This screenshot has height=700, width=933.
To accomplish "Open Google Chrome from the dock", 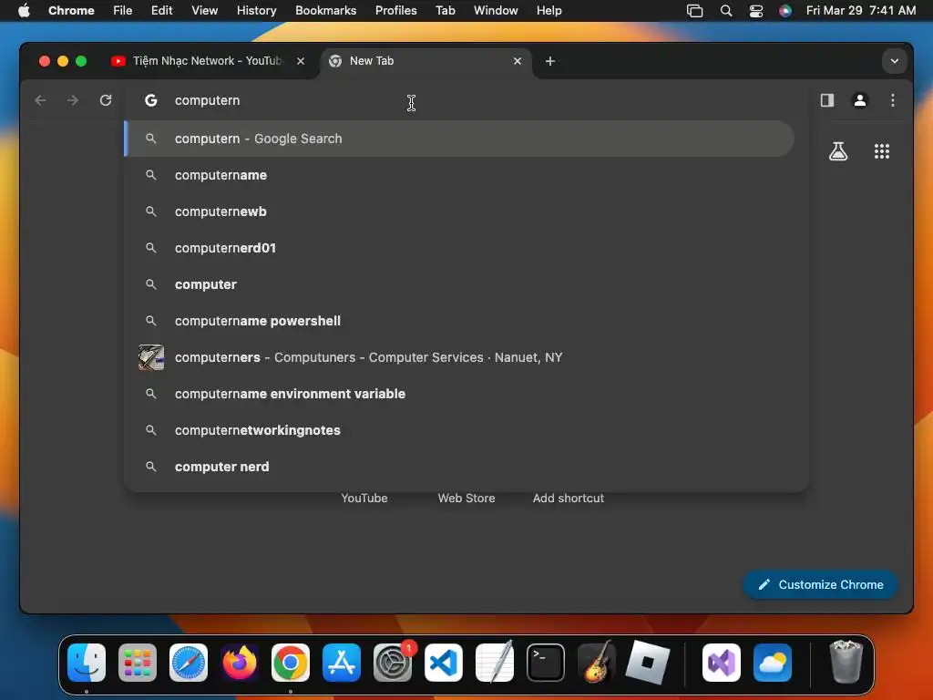I will [291, 663].
